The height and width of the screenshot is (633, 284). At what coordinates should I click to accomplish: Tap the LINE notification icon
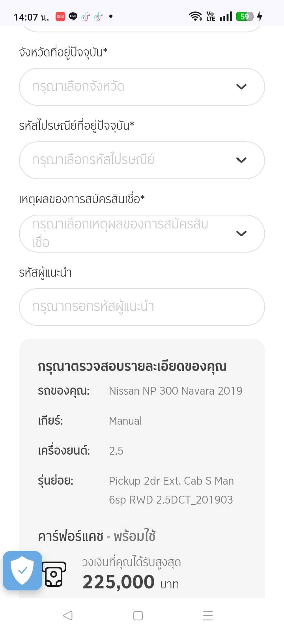point(73,17)
